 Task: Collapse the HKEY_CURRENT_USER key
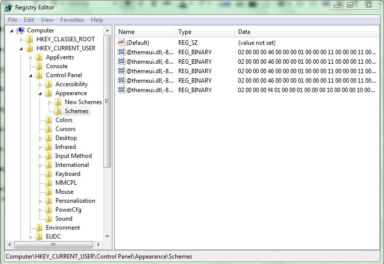pos(21,49)
